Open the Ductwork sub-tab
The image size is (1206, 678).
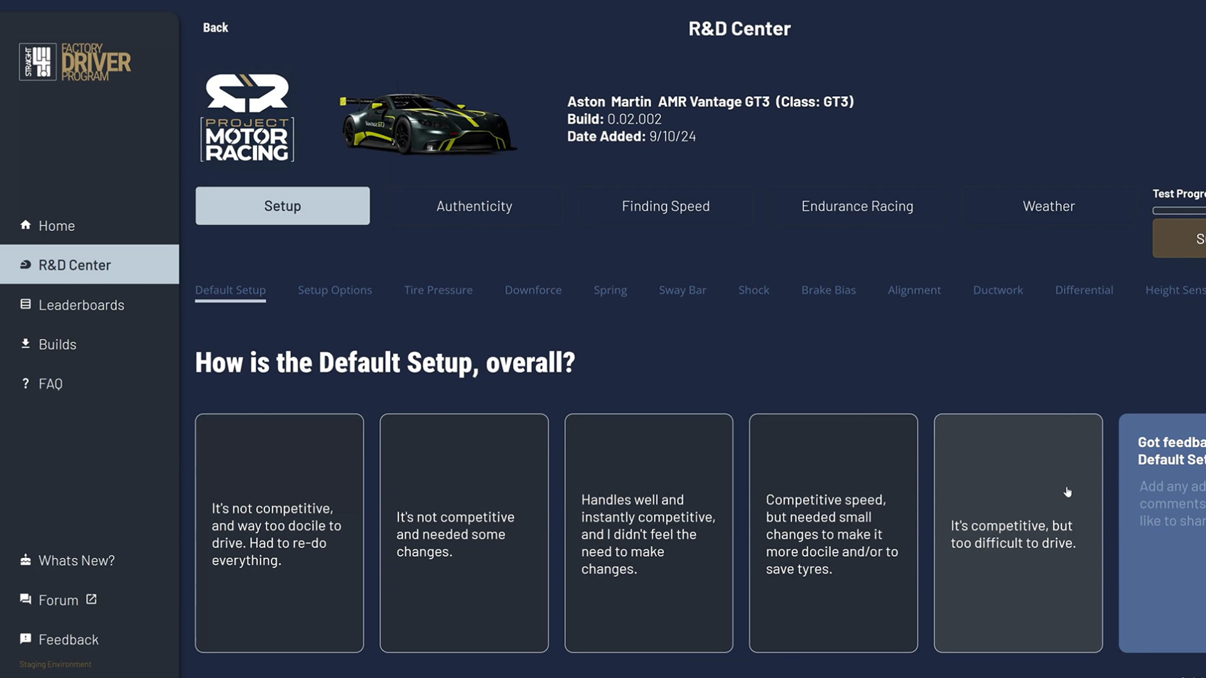[998, 290]
